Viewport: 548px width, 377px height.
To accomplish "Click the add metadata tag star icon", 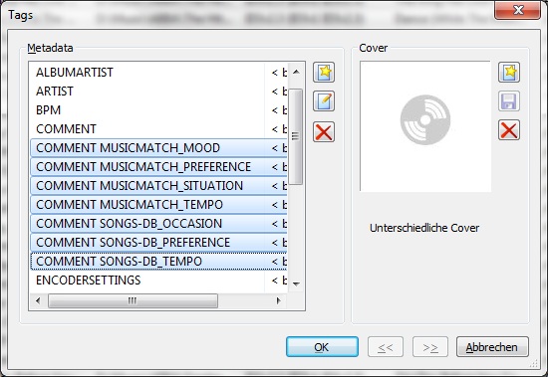I will 324,73.
